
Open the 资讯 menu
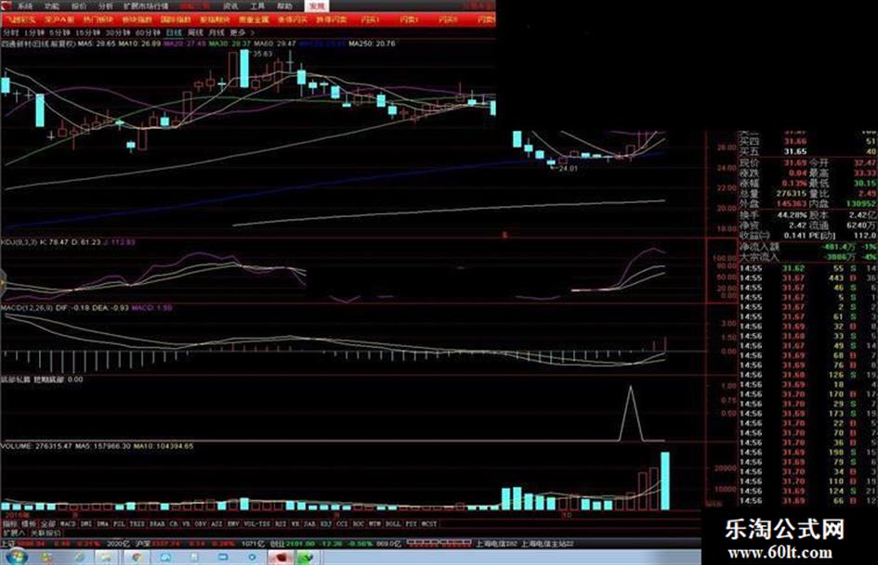point(230,6)
